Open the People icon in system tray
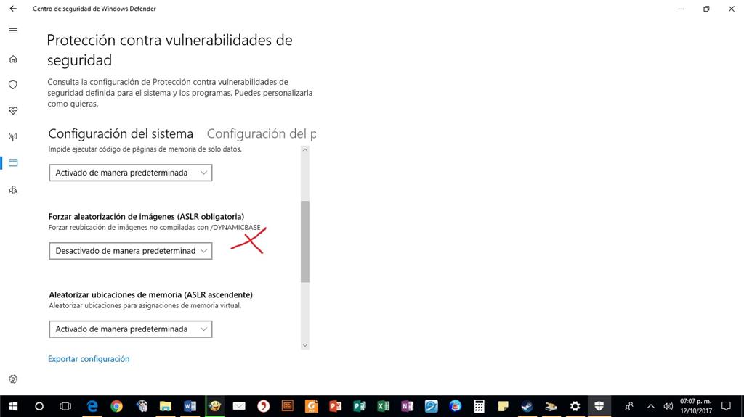The width and height of the screenshot is (744, 417). pos(629,406)
